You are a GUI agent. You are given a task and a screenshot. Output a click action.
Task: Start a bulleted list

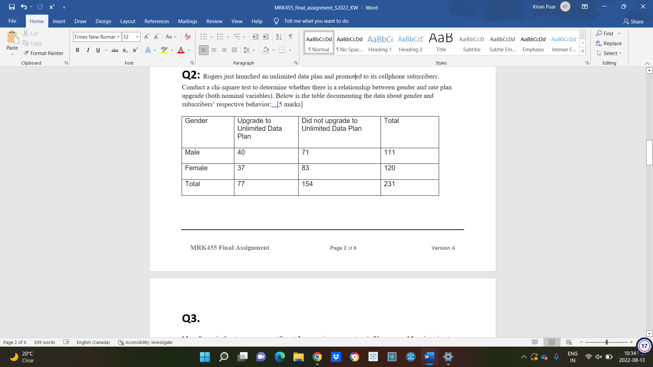click(204, 37)
